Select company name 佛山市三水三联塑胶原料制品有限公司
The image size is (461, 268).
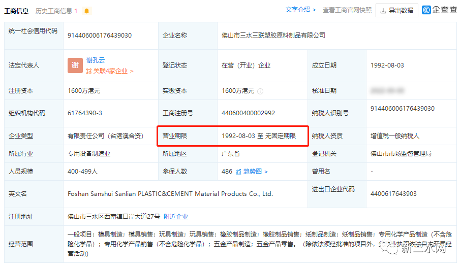pos(273,36)
